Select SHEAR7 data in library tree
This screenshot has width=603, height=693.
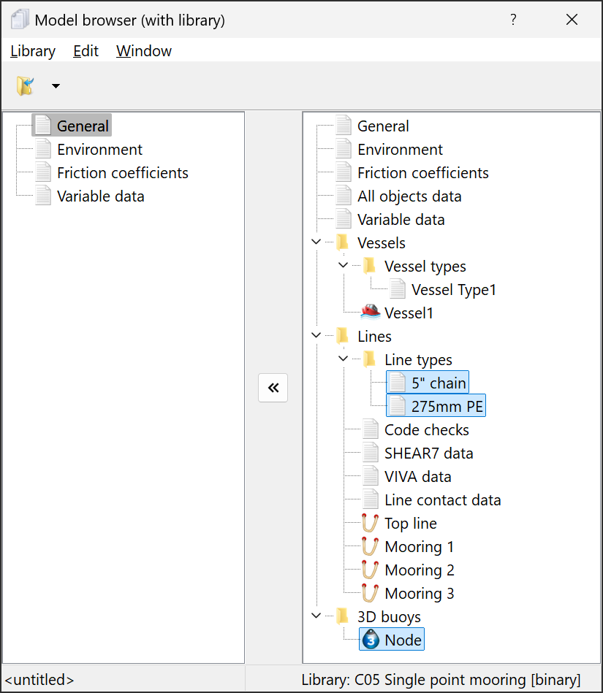[x=428, y=453]
